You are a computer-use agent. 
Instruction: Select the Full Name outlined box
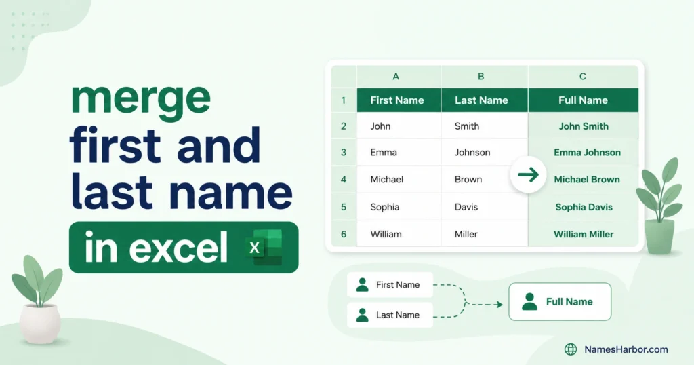point(560,302)
